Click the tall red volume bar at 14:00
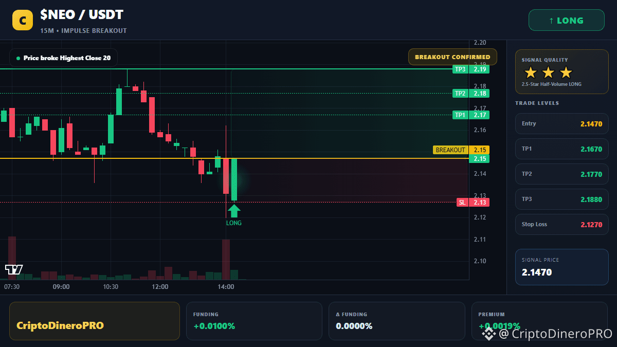The width and height of the screenshot is (617, 347). tap(226, 259)
